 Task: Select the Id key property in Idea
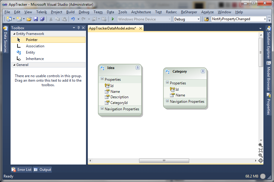(x=112, y=86)
